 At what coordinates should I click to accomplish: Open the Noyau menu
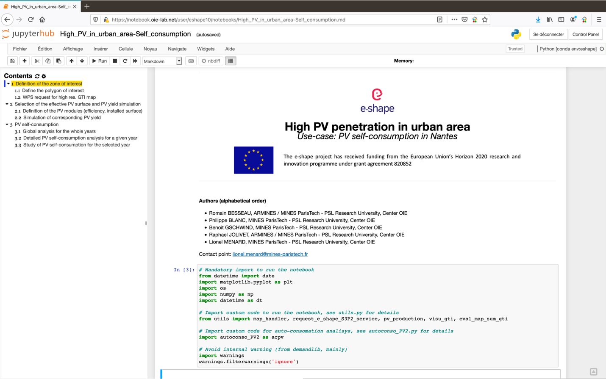pyautogui.click(x=150, y=49)
